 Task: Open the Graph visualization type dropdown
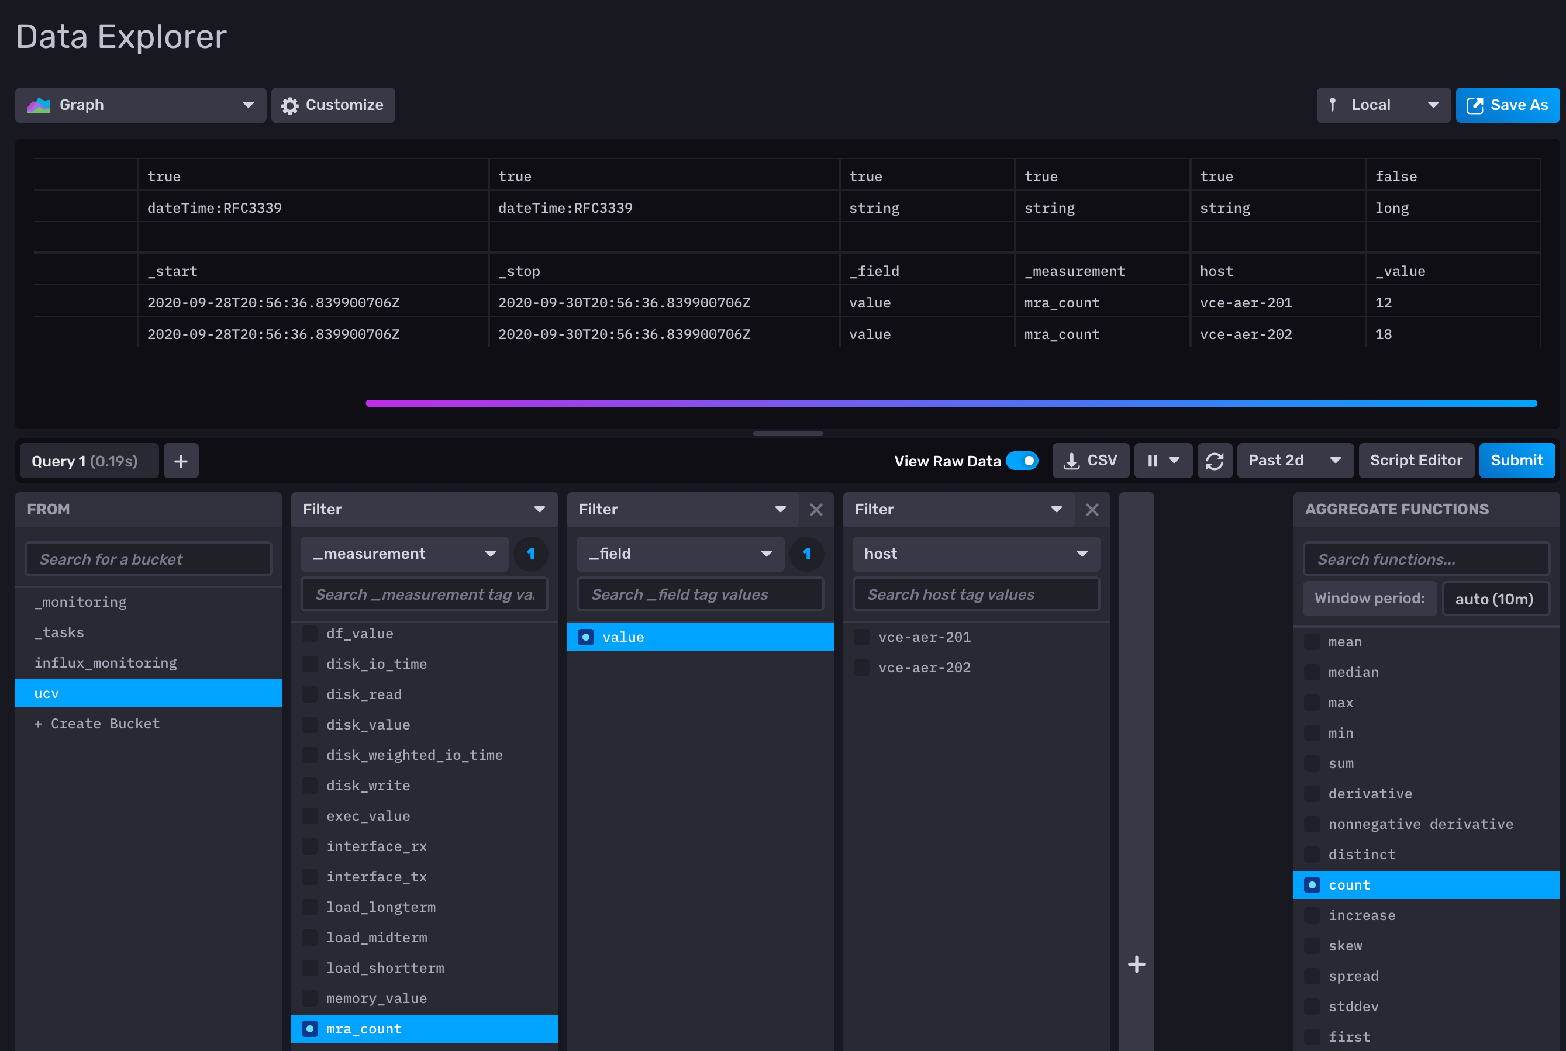(141, 105)
